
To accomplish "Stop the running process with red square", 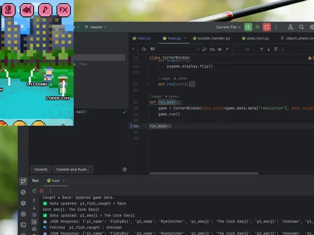I will click(267, 27).
